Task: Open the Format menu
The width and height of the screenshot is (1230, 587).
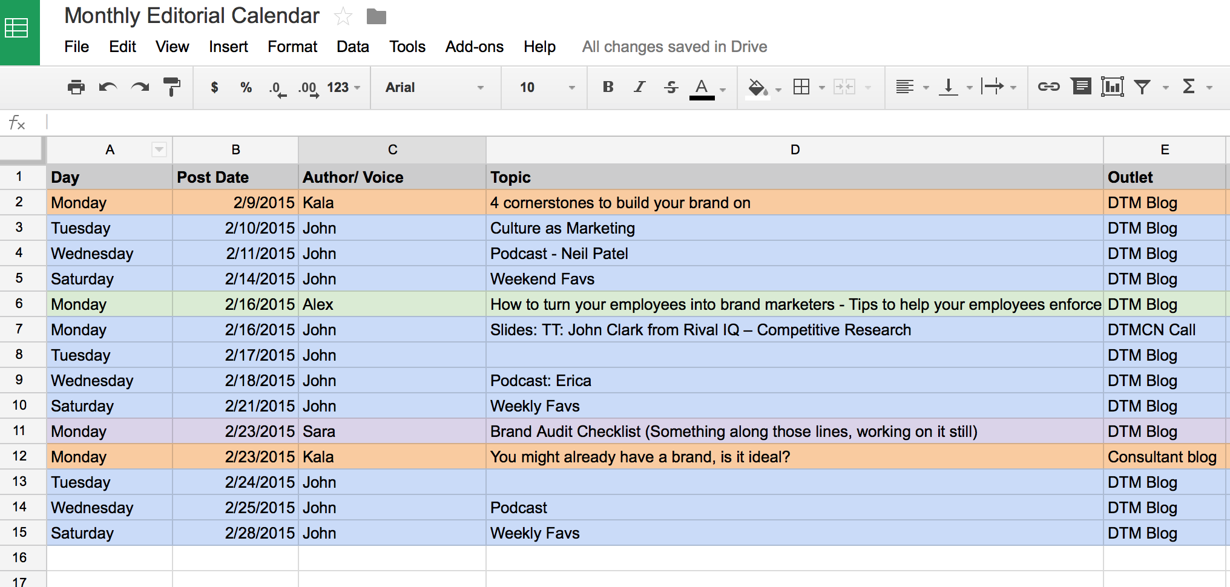Action: (x=292, y=47)
